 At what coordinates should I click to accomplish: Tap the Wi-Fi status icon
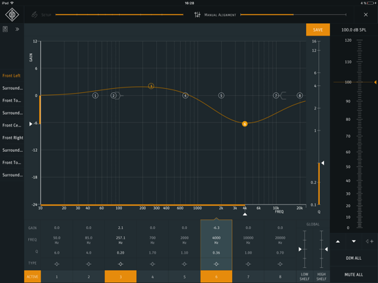pos(12,3)
